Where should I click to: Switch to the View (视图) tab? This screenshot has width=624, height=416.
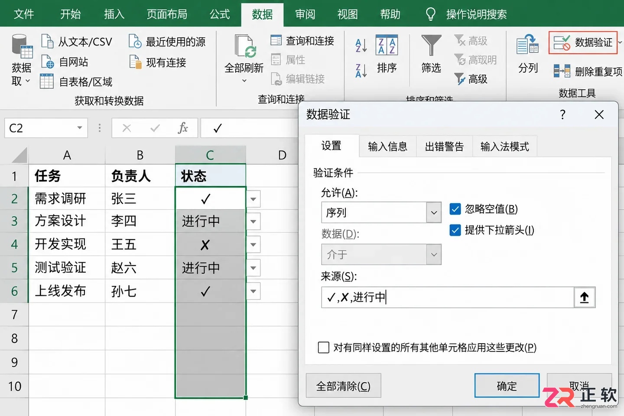pyautogui.click(x=348, y=14)
